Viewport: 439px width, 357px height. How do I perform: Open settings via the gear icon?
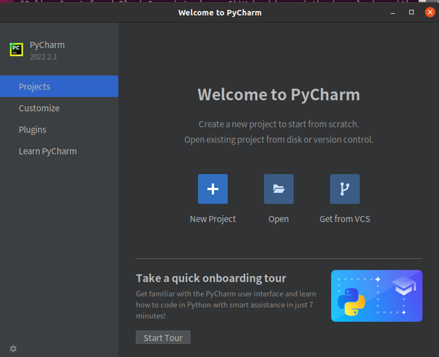pos(13,349)
